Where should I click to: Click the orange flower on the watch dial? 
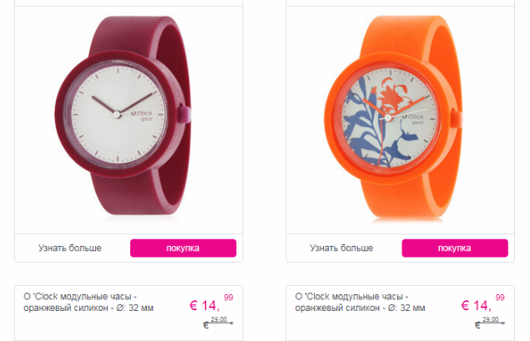[x=391, y=93]
